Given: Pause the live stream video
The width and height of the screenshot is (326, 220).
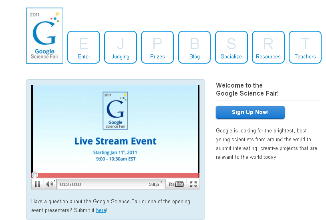Looking at the screenshot, I should click(37, 184).
